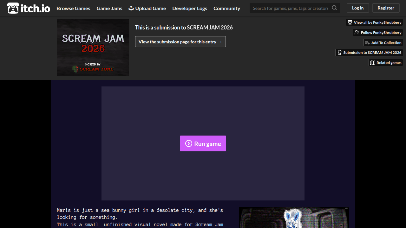Open the Community section

click(227, 8)
